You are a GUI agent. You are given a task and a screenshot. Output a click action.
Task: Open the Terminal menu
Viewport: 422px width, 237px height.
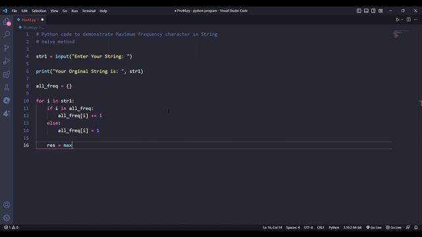tap(89, 11)
